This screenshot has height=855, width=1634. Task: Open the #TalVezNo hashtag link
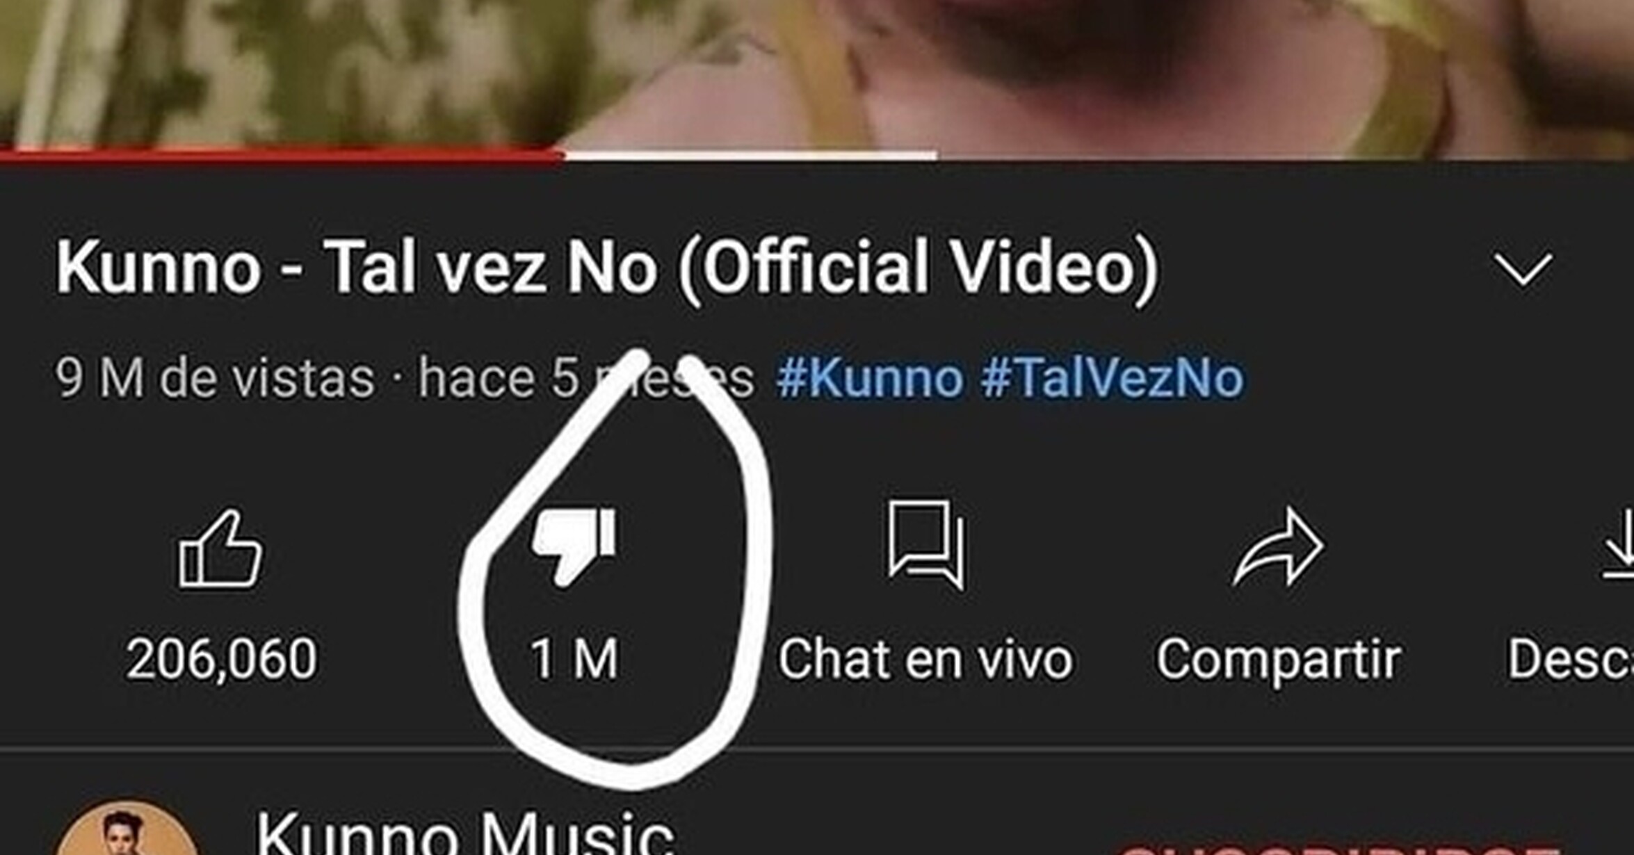click(1112, 379)
